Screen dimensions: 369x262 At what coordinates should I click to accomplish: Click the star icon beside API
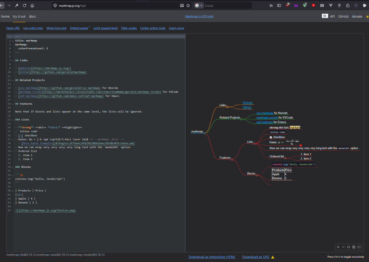pos(325,16)
